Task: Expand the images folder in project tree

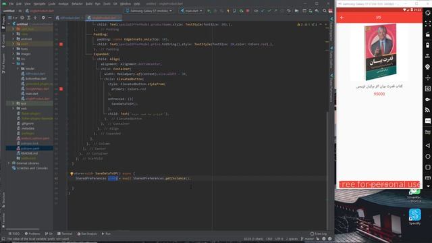Action: pos(13,54)
